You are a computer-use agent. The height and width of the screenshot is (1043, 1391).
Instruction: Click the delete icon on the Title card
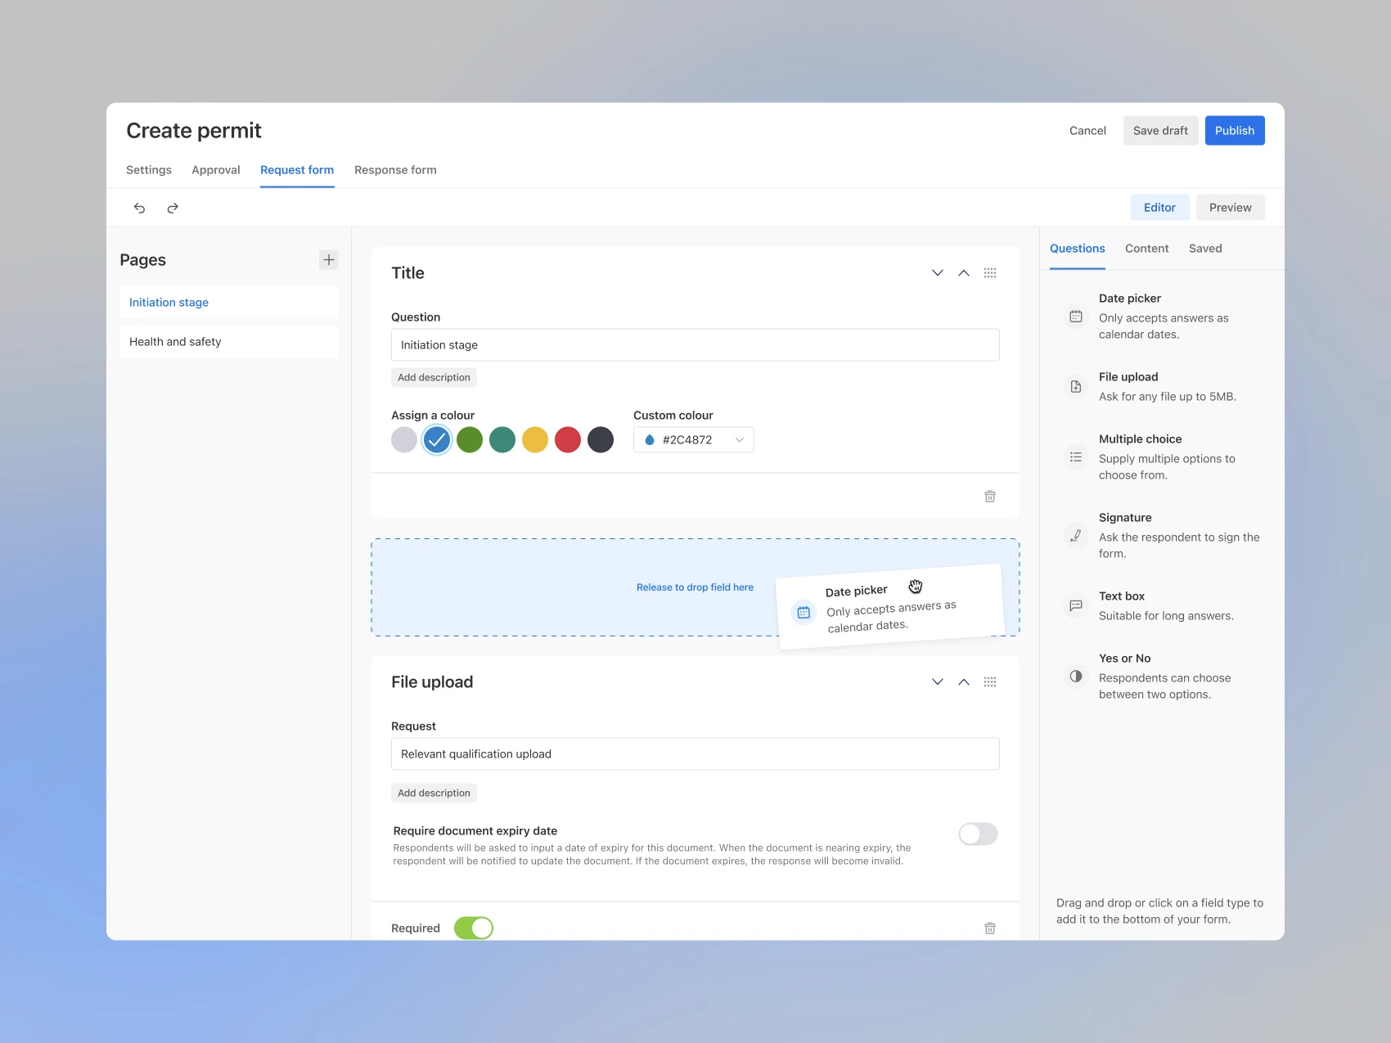(989, 496)
